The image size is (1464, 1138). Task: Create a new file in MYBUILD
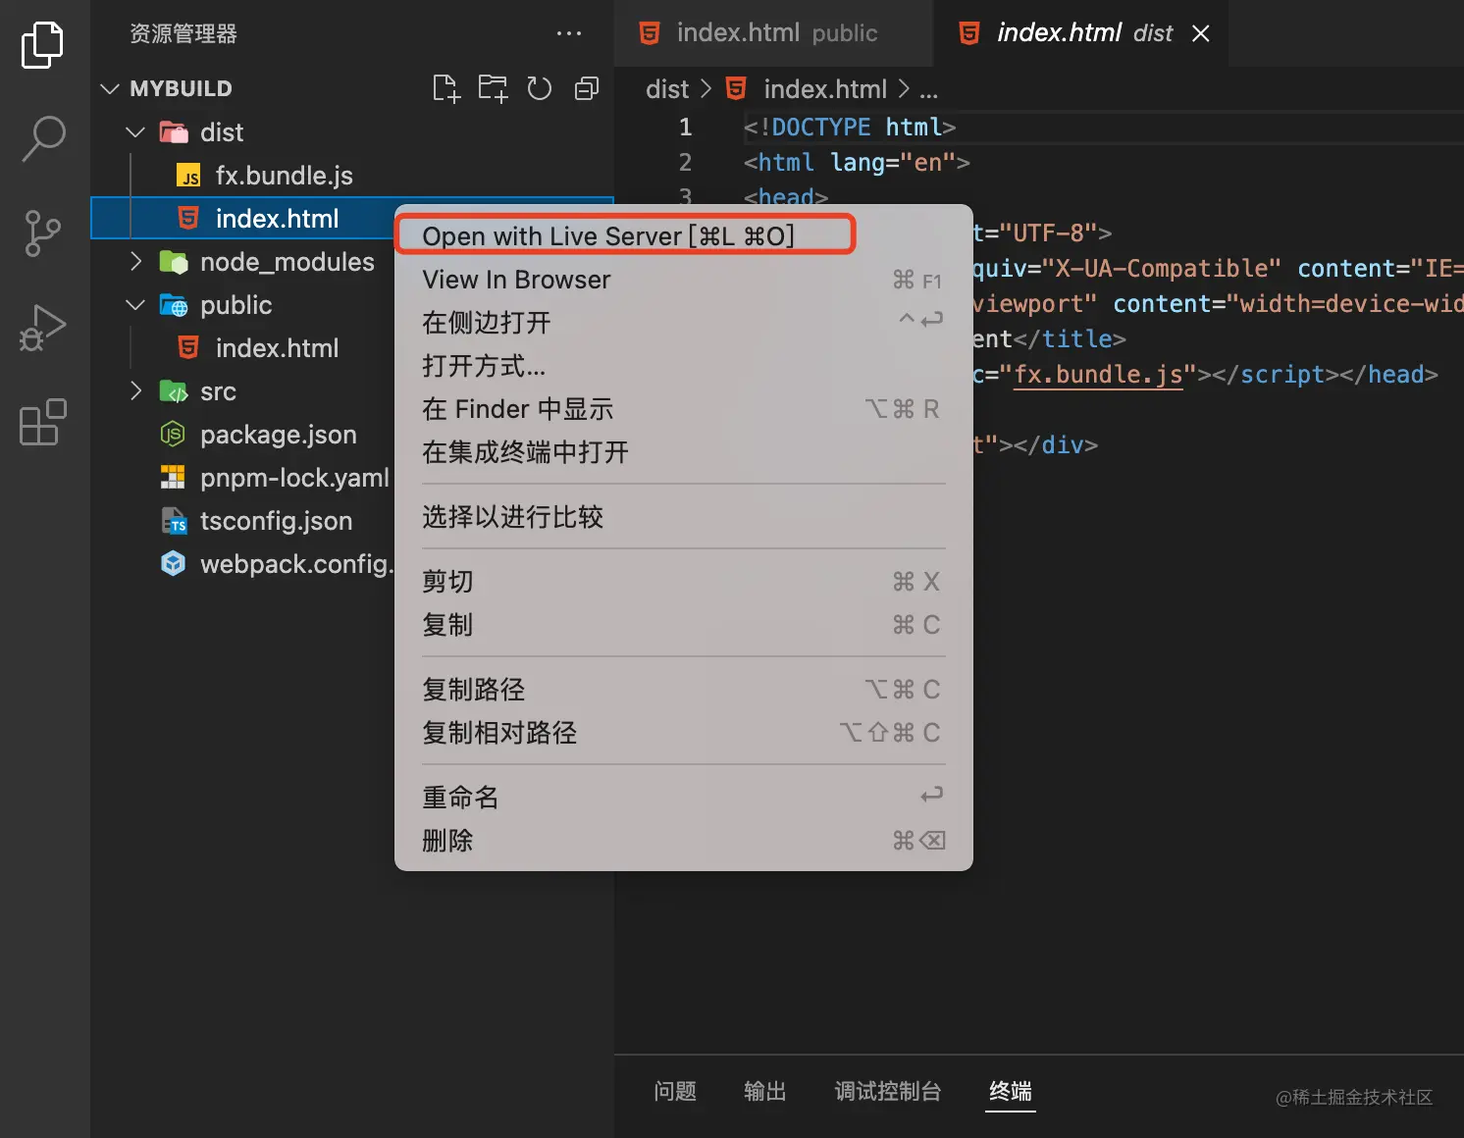[446, 88]
